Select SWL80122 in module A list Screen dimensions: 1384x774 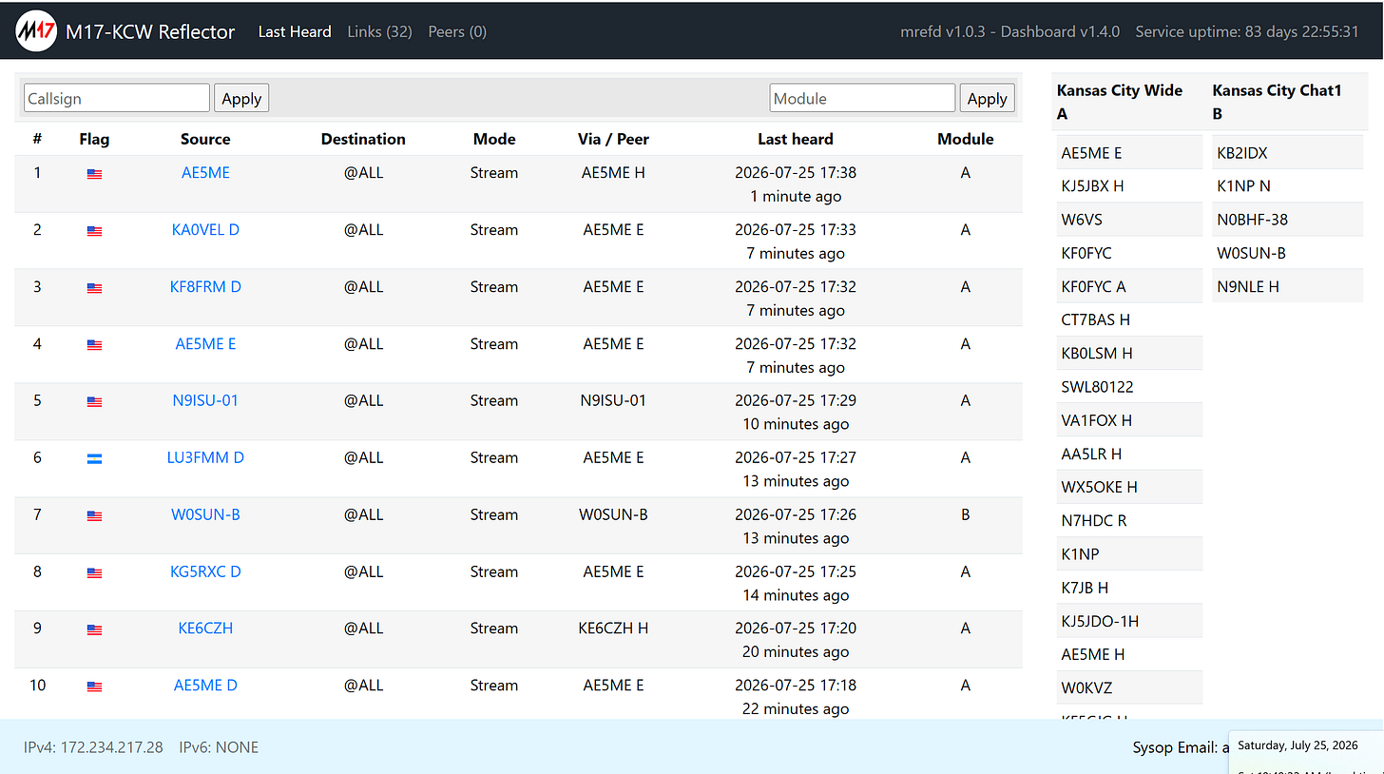point(1129,387)
